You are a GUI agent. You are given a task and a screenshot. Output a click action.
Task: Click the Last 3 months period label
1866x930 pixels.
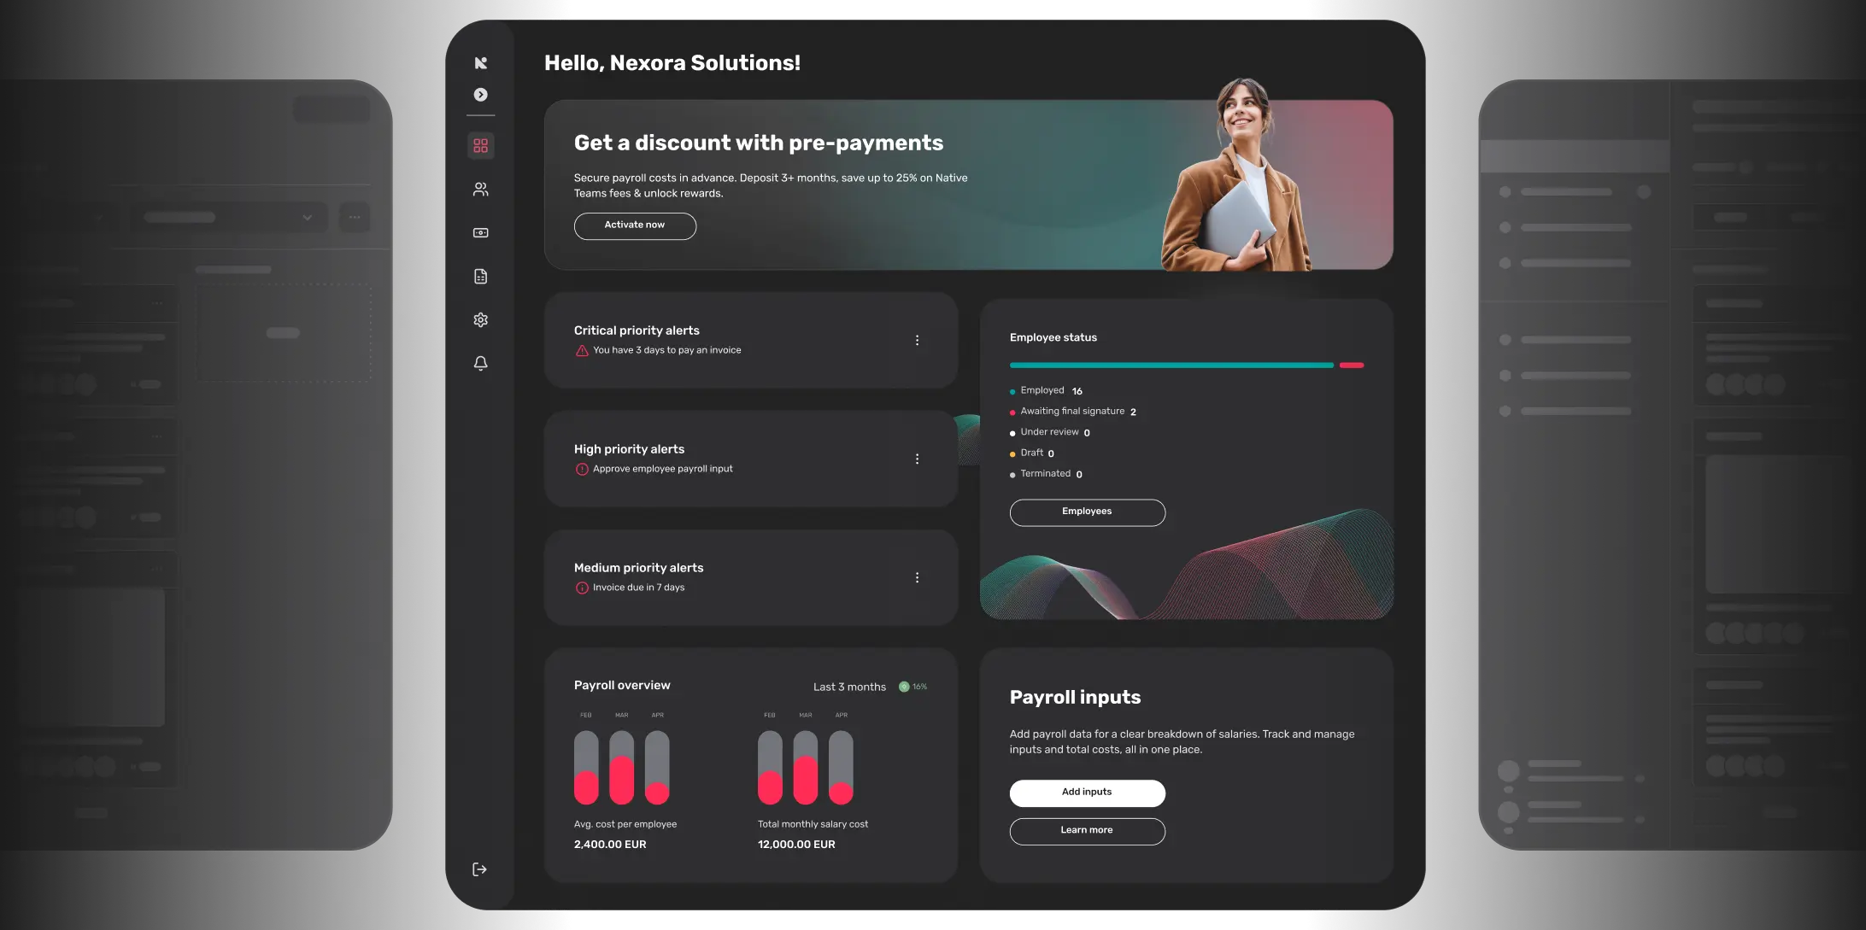coord(849,687)
